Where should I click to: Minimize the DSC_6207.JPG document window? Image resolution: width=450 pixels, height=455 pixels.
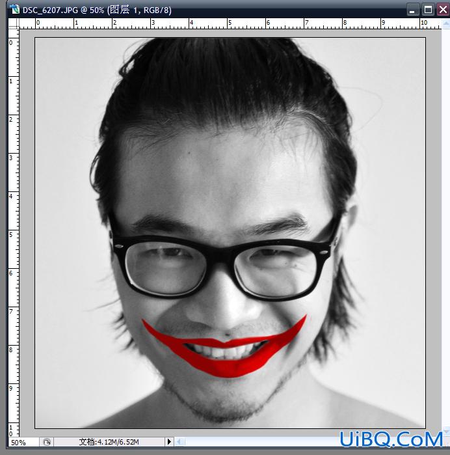pyautogui.click(x=412, y=10)
